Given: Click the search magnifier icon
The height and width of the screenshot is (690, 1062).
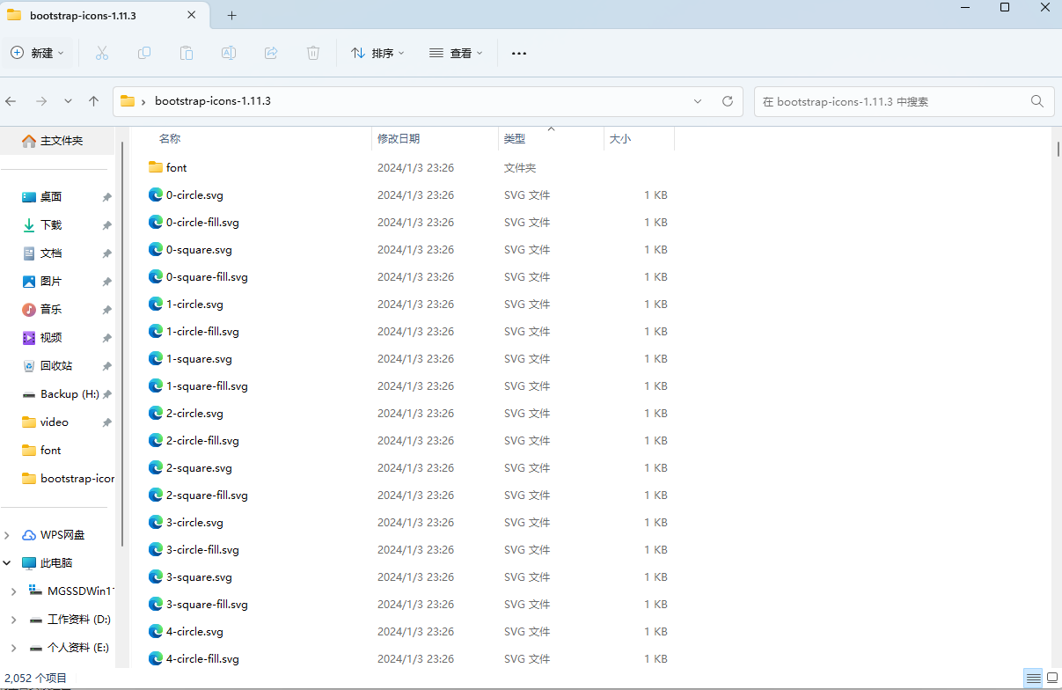Looking at the screenshot, I should coord(1037,101).
